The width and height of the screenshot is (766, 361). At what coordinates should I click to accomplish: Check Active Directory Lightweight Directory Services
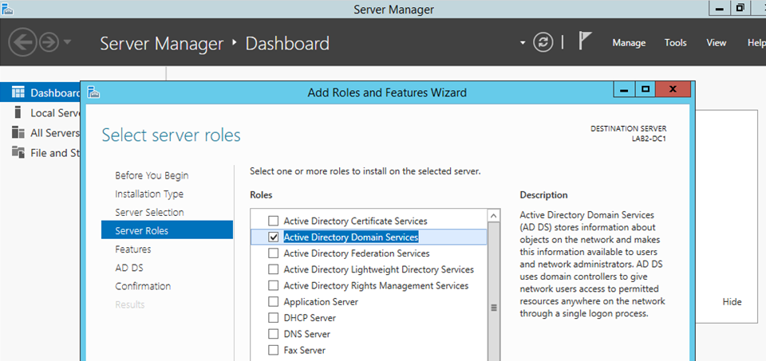[274, 269]
